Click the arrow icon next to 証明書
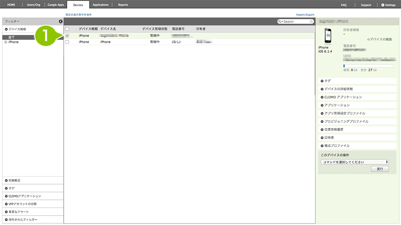 (322, 138)
